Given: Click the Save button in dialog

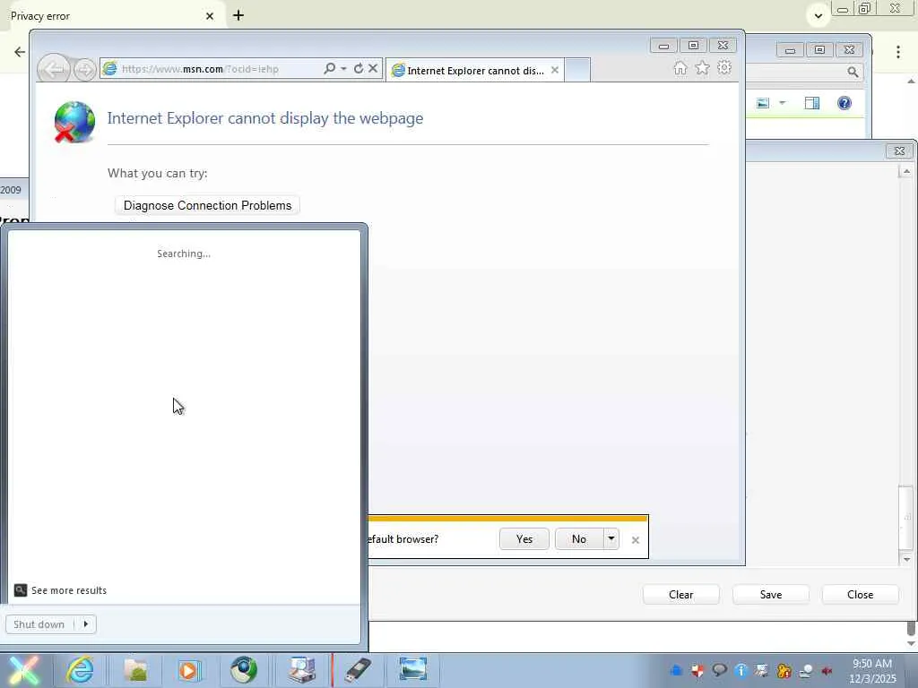Looking at the screenshot, I should coord(770,595).
